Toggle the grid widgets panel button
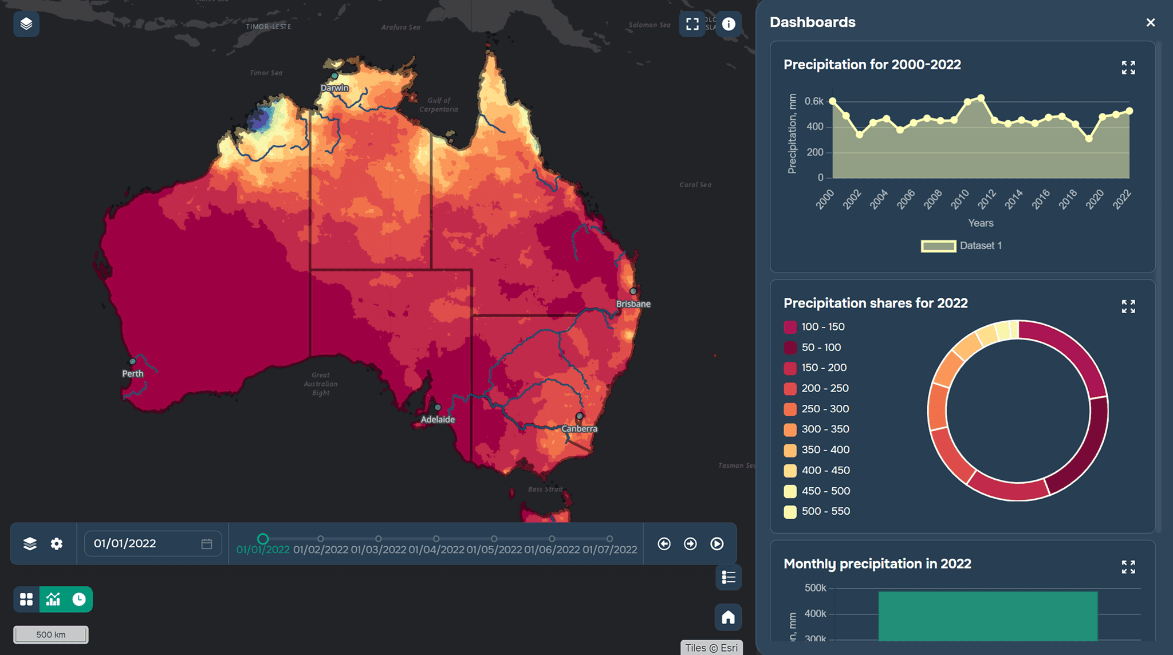The image size is (1173, 655). tap(26, 599)
